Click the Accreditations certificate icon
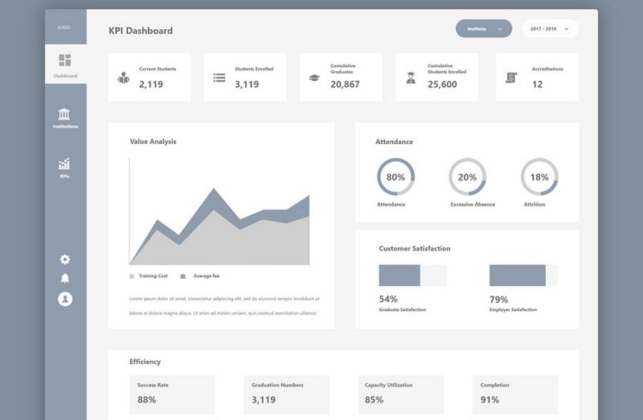 pyautogui.click(x=511, y=77)
